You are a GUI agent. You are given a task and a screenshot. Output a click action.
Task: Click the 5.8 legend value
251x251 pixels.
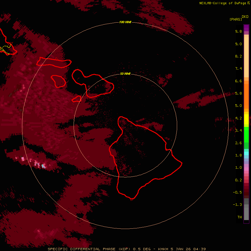(x=238, y=93)
